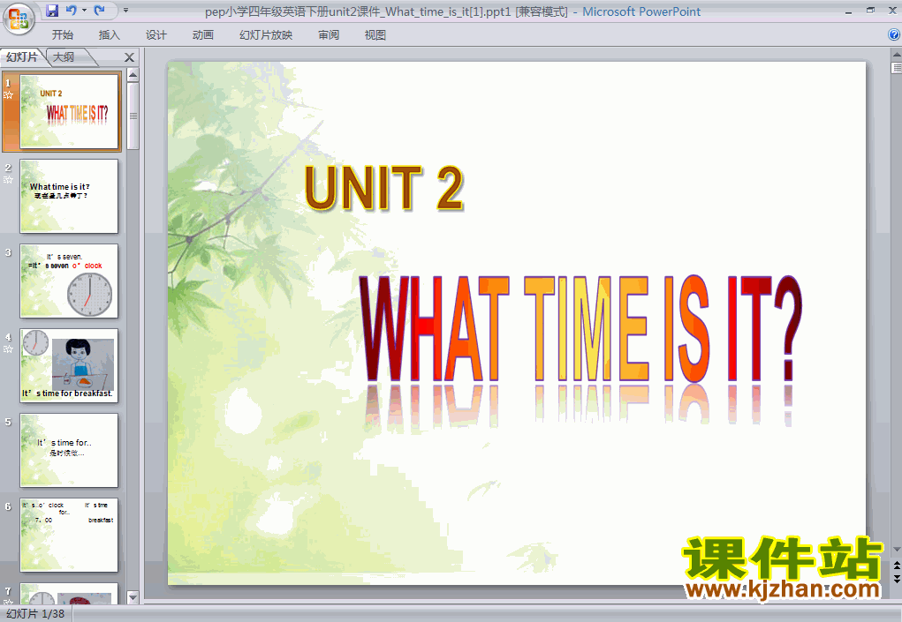The image size is (902, 622).
Task: Select the partially visible slide 7 thumbnail
Action: coord(69,594)
